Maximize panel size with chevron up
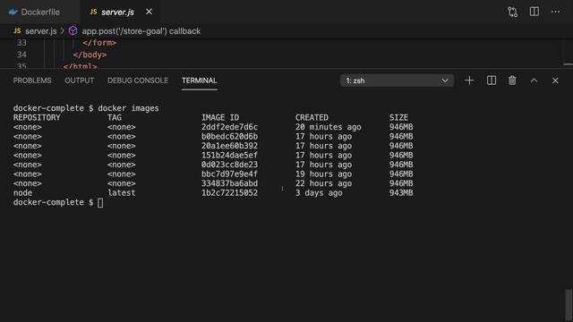The width and height of the screenshot is (573, 322). [x=534, y=80]
